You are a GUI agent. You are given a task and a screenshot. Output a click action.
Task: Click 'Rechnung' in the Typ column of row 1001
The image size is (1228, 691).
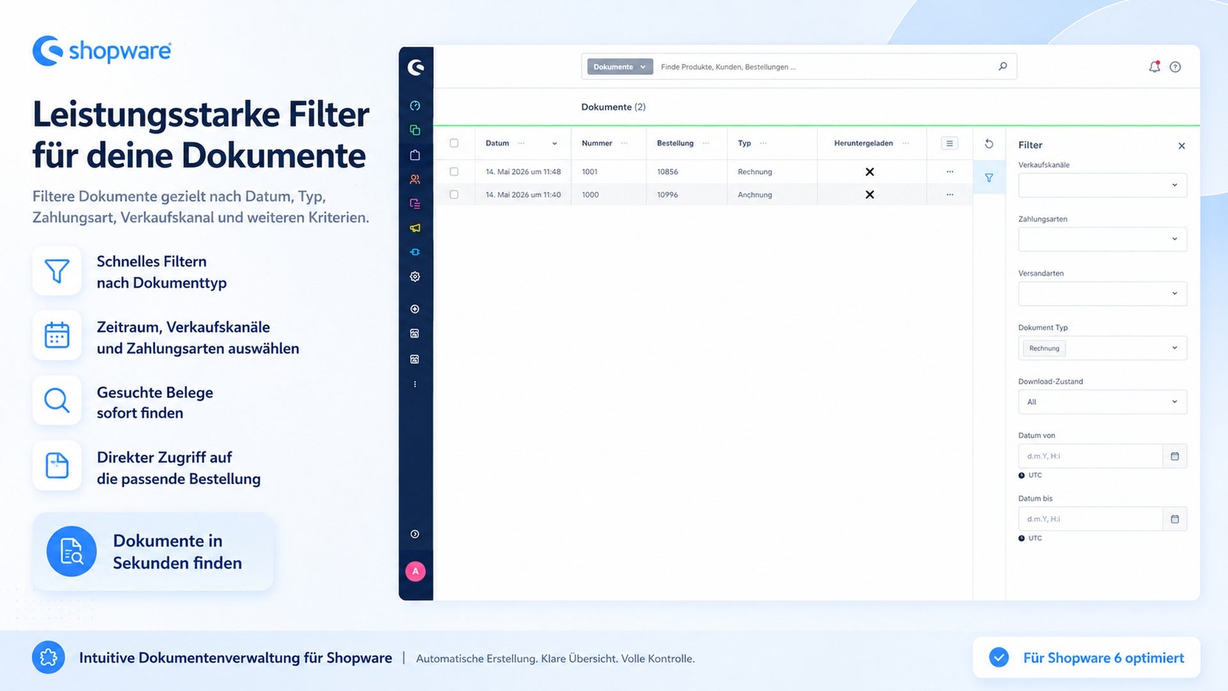point(755,171)
